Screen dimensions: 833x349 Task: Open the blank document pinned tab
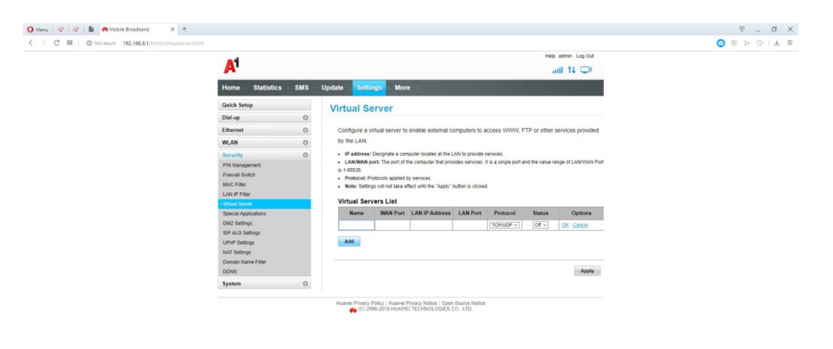(91, 29)
